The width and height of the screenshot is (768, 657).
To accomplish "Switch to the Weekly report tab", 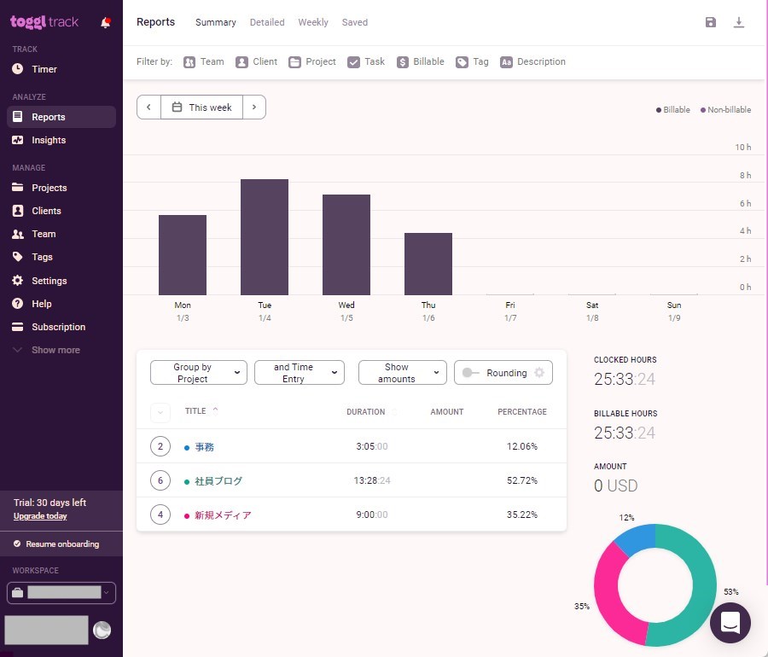I will 313,22.
